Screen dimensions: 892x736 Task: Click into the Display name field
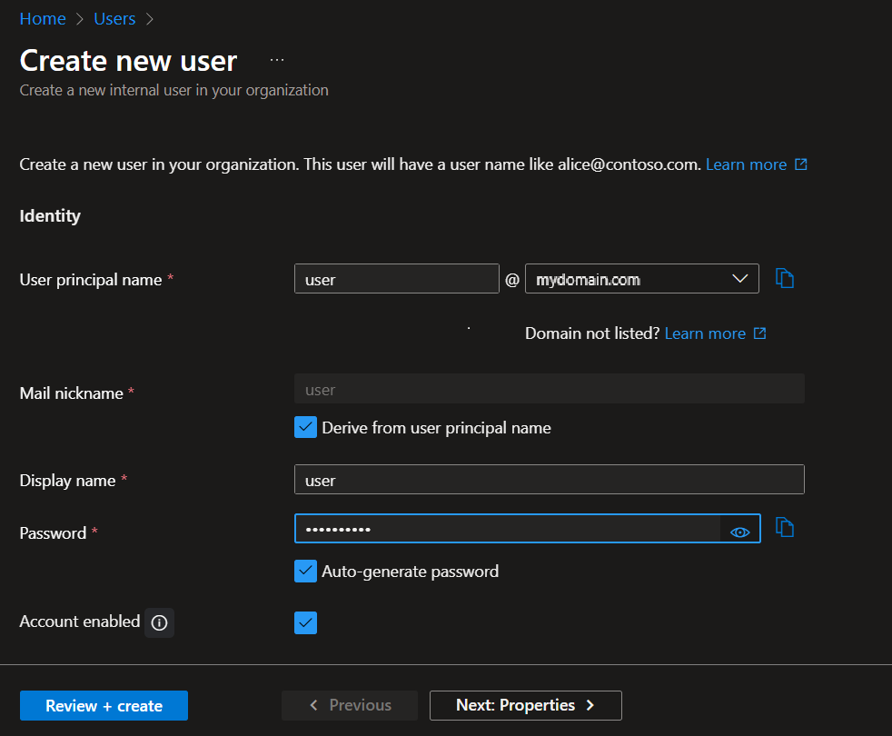click(549, 480)
